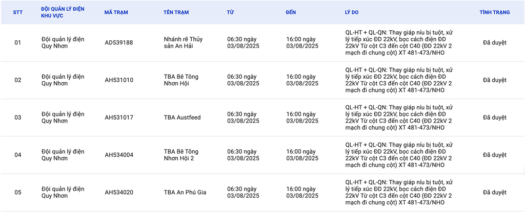
Task: Click the Lý do text in row 05
Action: pyautogui.click(x=399, y=193)
